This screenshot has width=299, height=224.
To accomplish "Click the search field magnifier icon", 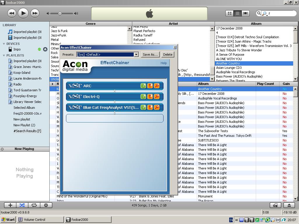I will coord(259,13).
